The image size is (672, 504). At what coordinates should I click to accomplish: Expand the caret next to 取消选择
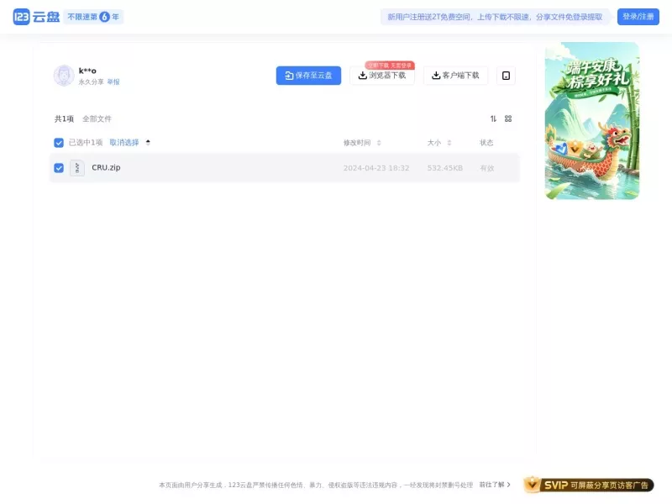click(148, 142)
